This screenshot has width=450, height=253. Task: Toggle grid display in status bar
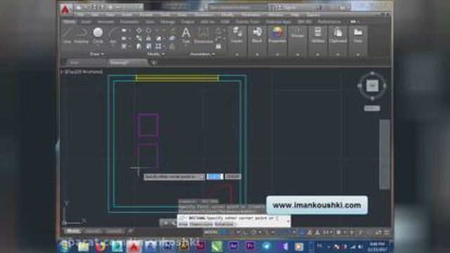pos(224,232)
